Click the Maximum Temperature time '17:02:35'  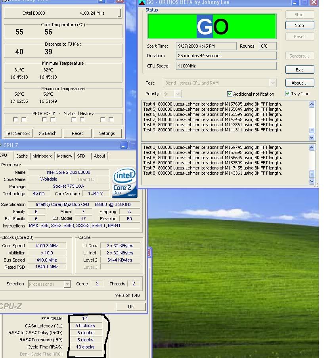pos(19,101)
